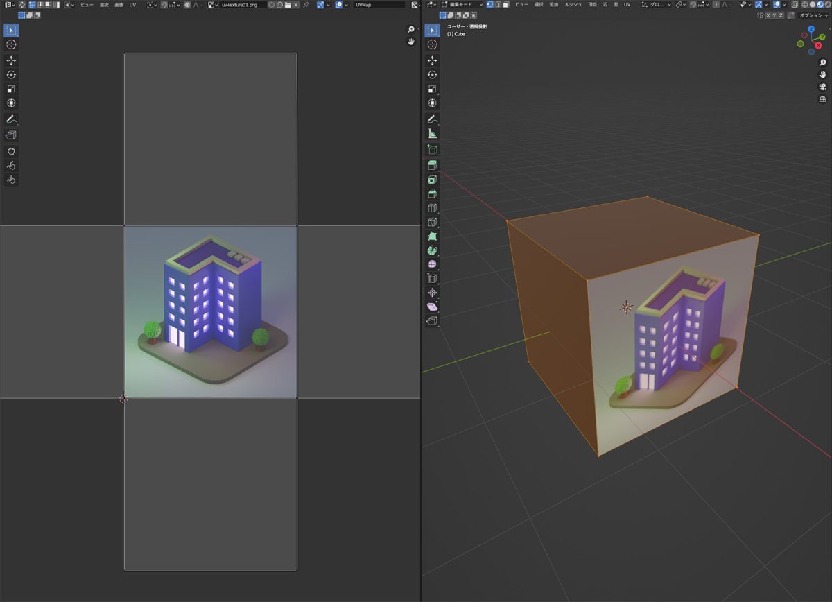Unlink image with X button beside uv-texture01.png

point(297,4)
